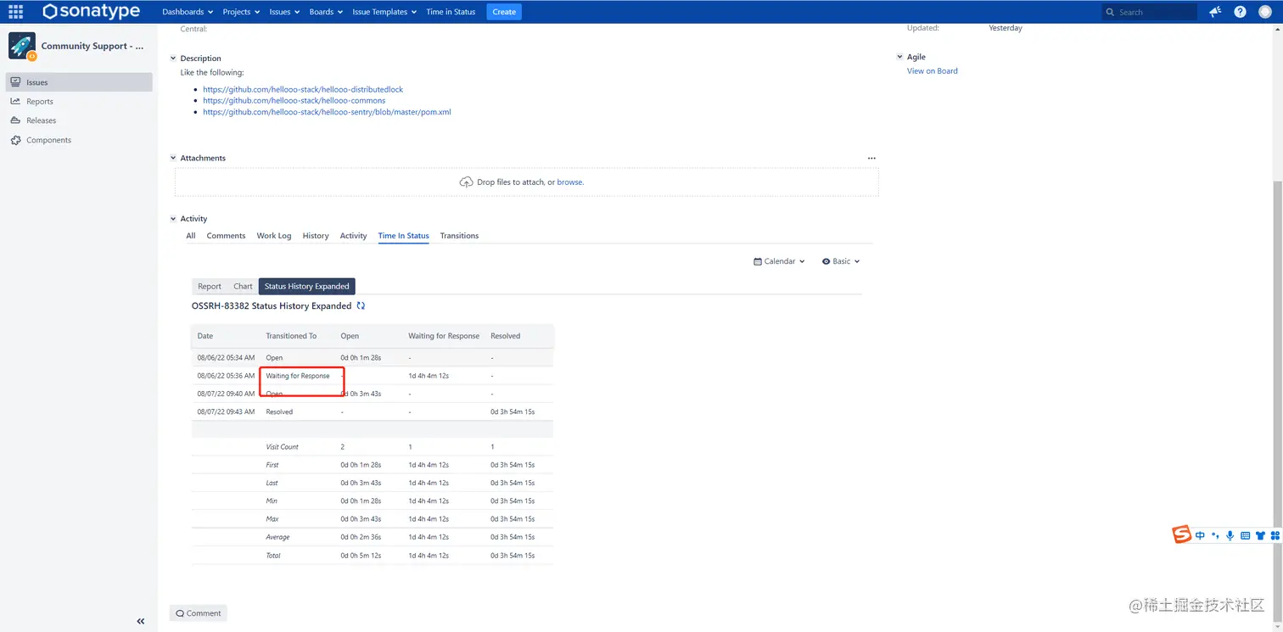Click the Sonatype logo
This screenshot has width=1283, height=632.
pyautogui.click(x=93, y=12)
